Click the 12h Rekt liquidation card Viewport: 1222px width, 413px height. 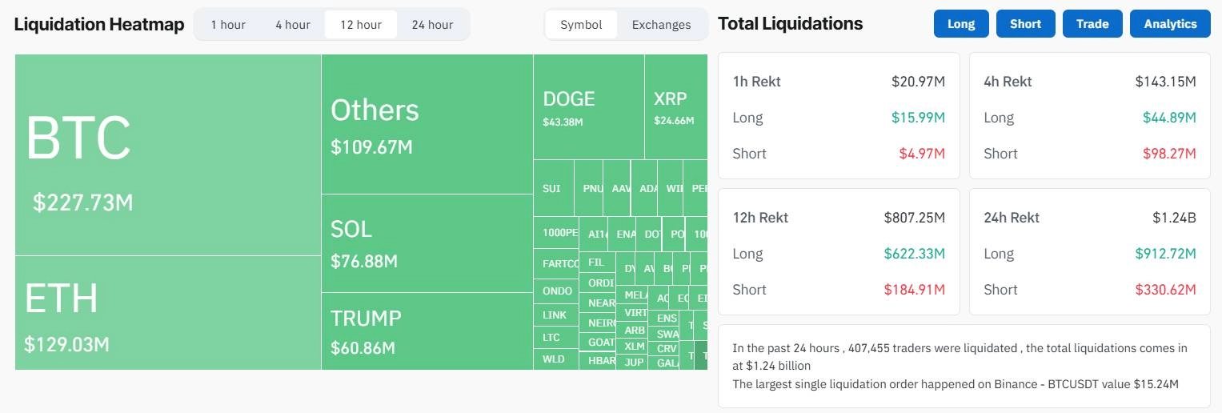coord(839,253)
